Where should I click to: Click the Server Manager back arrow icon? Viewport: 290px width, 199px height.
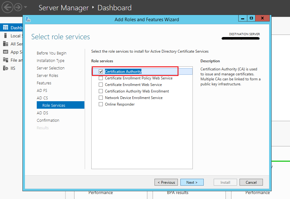pos(8,7)
